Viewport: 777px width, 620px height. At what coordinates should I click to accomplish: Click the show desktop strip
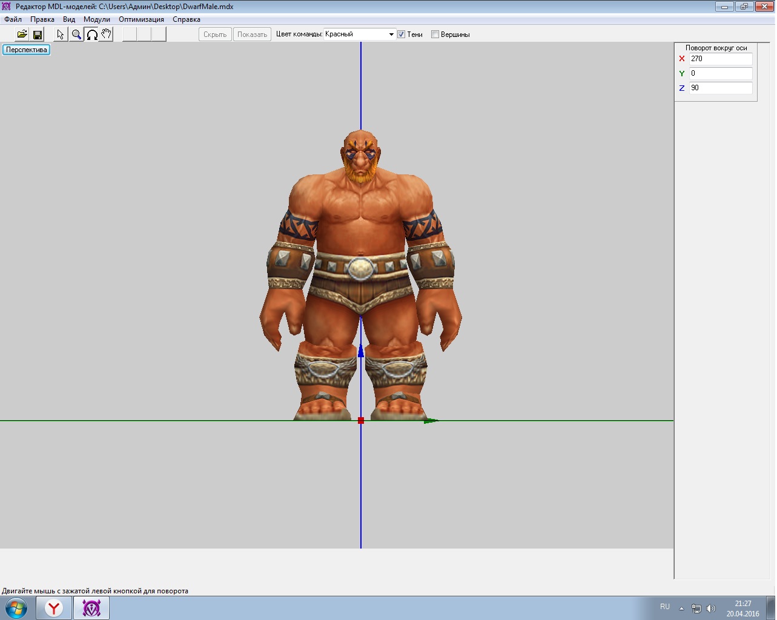772,608
